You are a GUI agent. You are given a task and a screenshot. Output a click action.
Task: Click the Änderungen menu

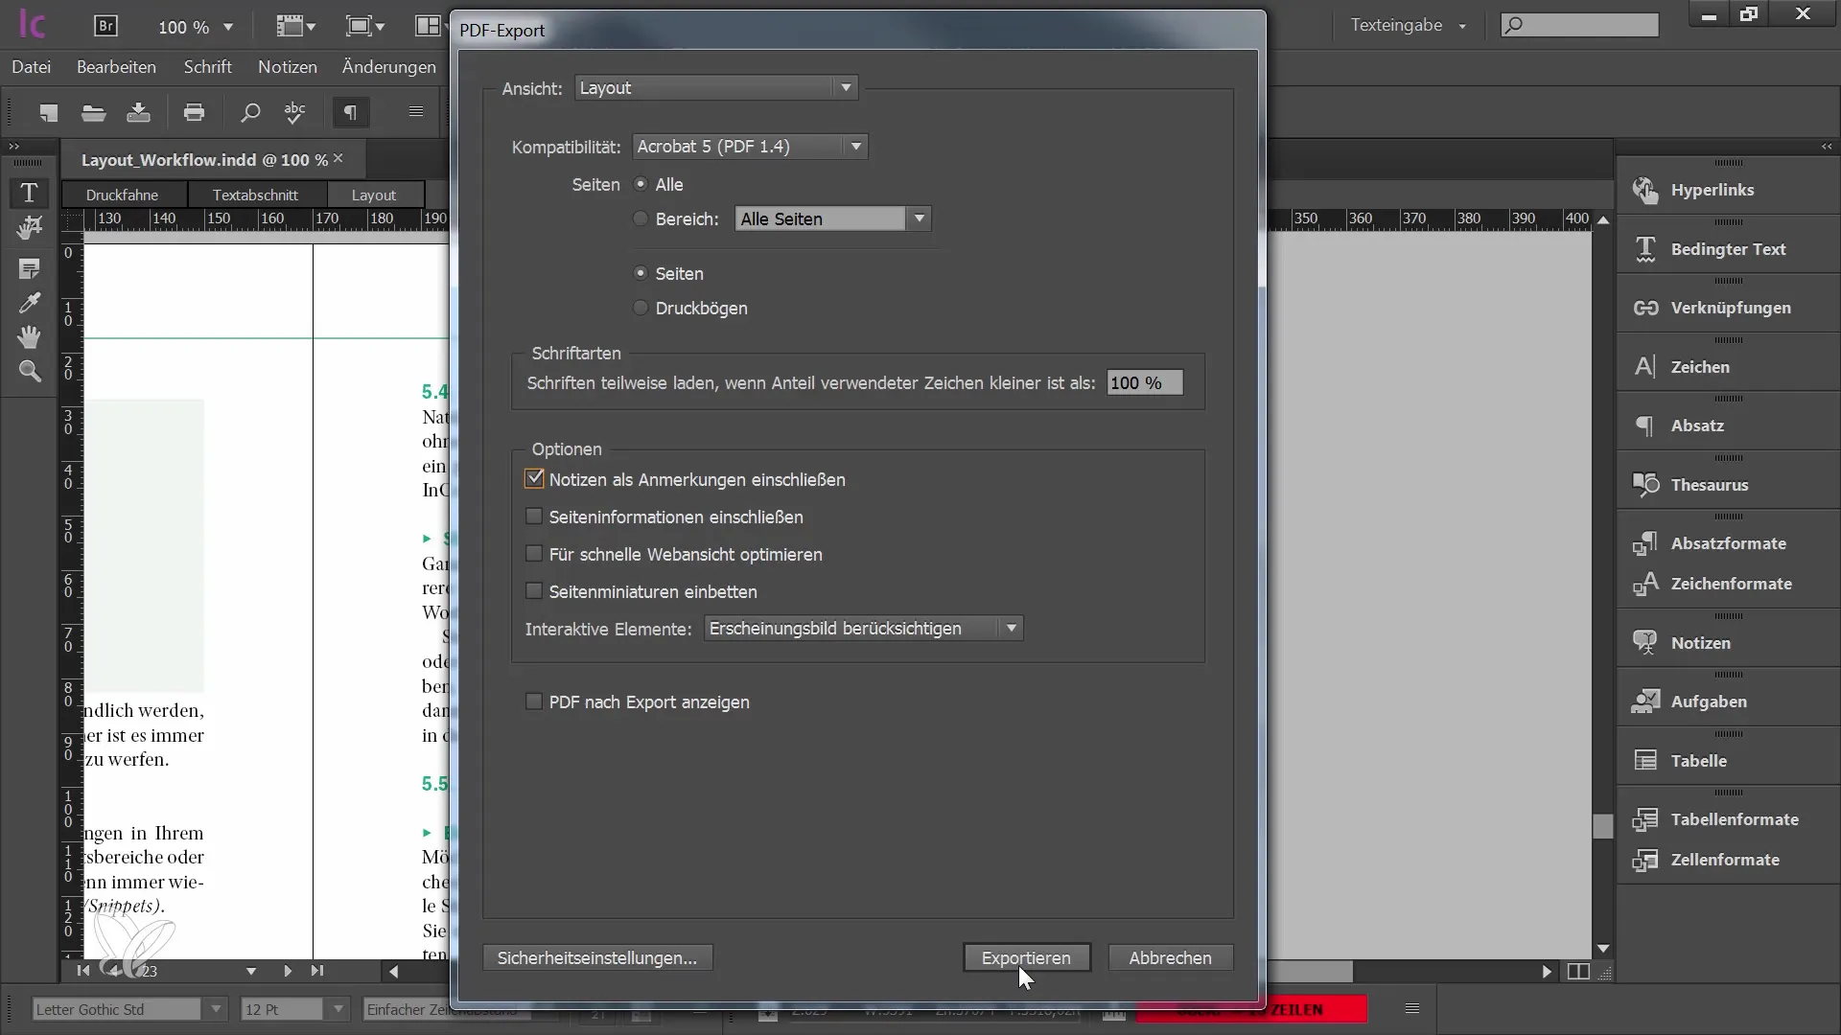(x=392, y=67)
